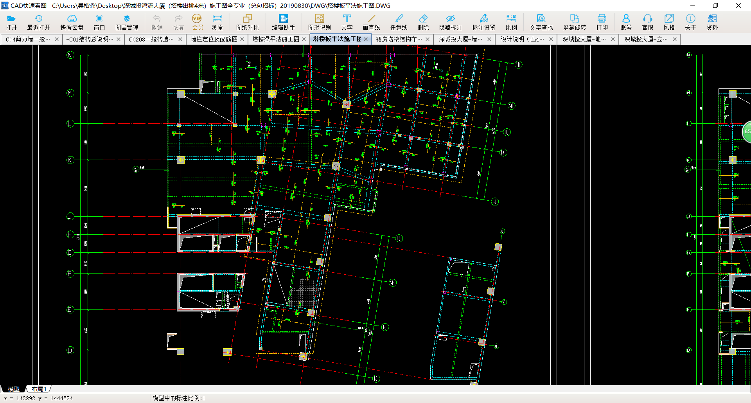Open 风格 style settings

pos(669,22)
